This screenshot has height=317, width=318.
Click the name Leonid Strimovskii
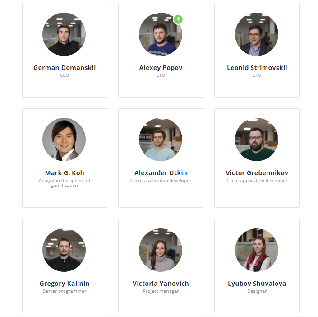click(x=257, y=68)
